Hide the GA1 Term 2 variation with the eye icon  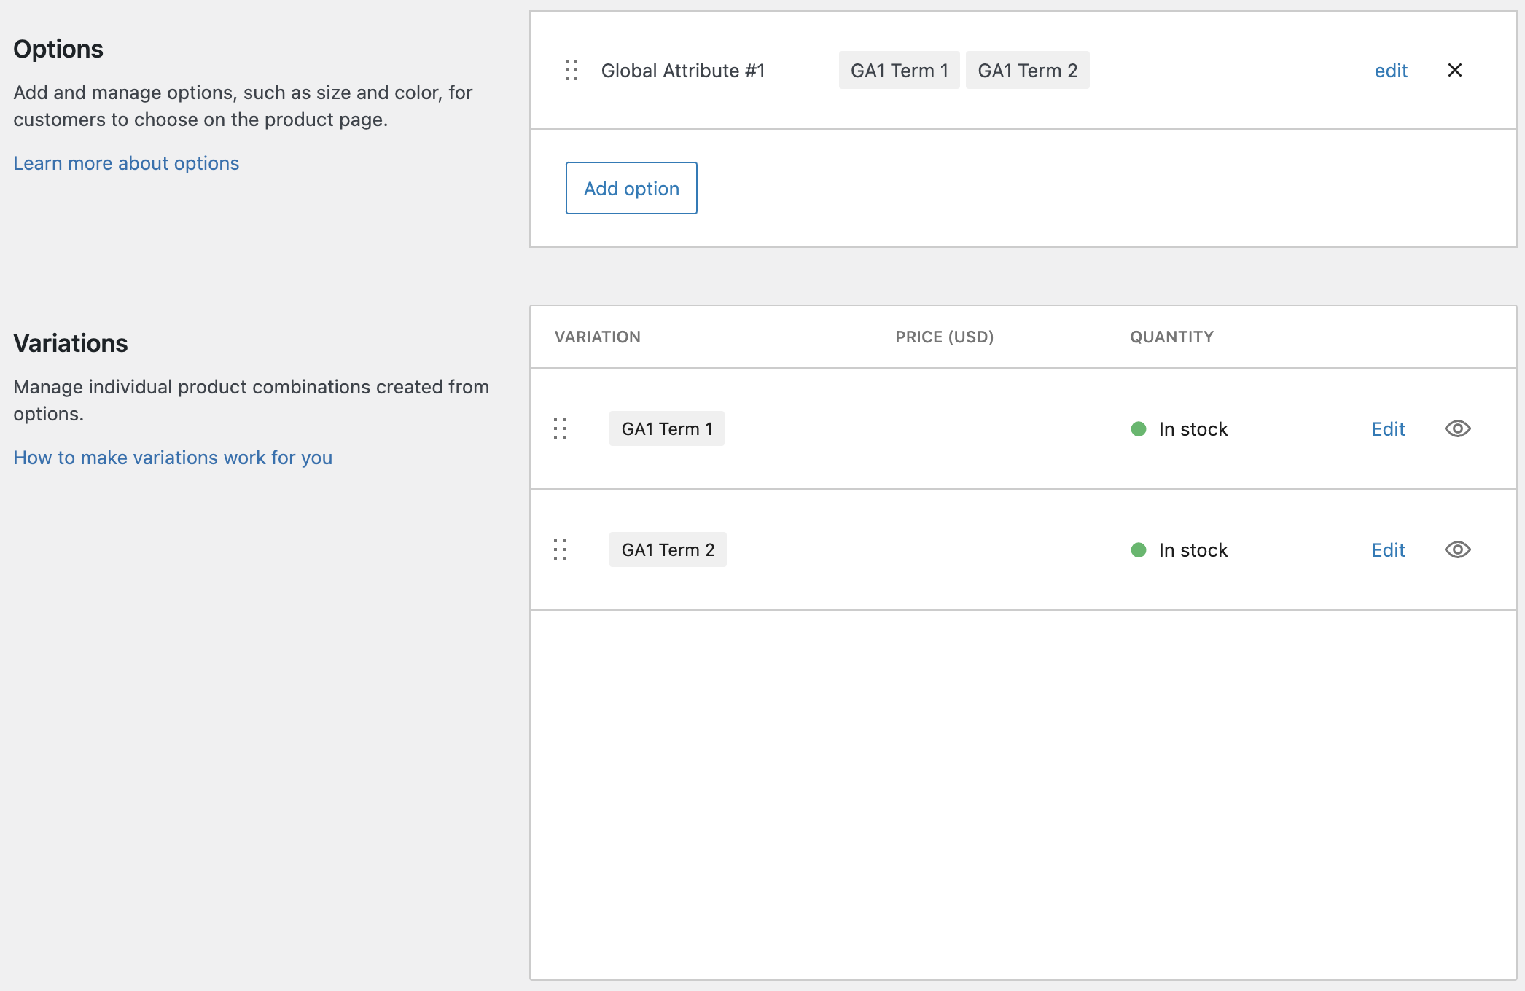click(x=1458, y=550)
